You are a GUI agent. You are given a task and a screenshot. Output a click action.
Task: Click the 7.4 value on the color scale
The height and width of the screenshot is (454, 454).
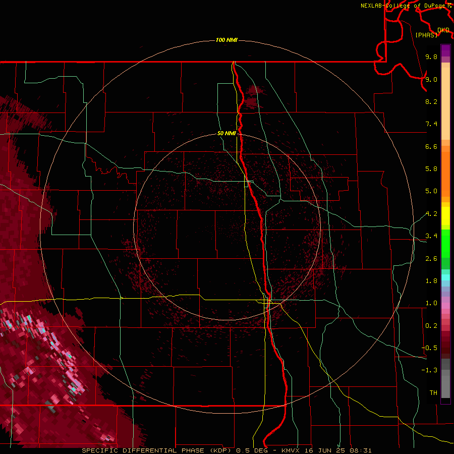pyautogui.click(x=431, y=124)
